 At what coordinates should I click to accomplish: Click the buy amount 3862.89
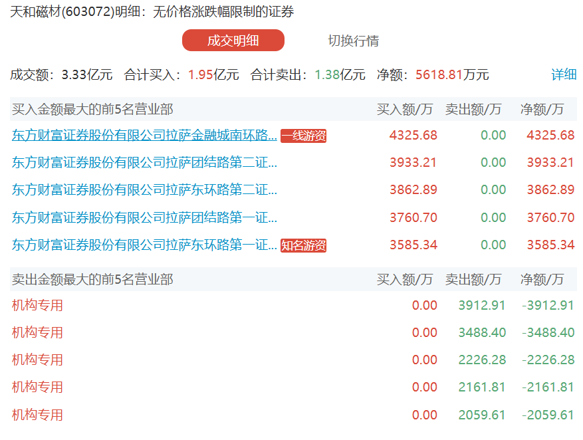pyautogui.click(x=413, y=190)
